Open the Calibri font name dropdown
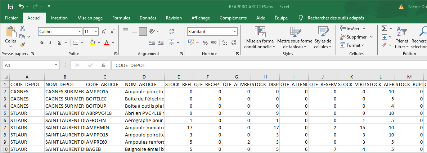This screenshot has width=427, height=153. (80, 32)
